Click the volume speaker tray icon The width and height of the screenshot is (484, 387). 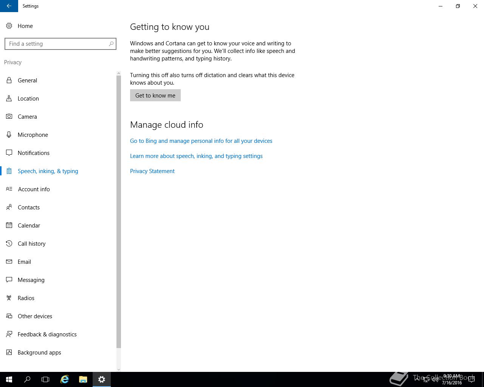(x=435, y=379)
